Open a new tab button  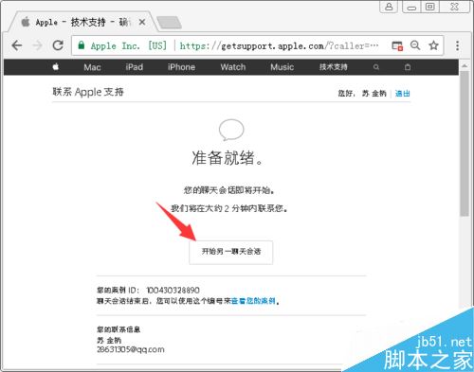click(x=169, y=23)
